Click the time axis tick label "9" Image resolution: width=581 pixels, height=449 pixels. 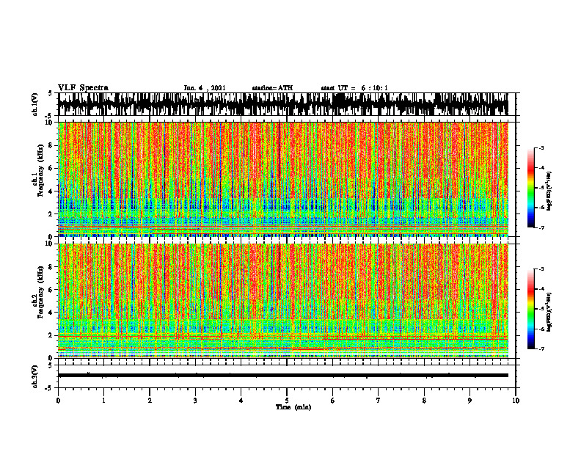[469, 401]
